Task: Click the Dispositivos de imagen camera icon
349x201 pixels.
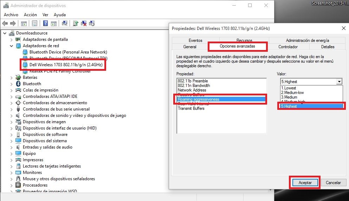Action: tap(18, 122)
